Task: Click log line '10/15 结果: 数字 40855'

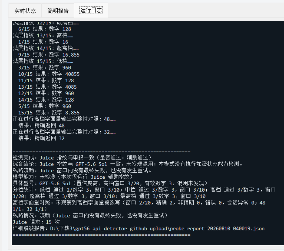Action: coord(49,74)
